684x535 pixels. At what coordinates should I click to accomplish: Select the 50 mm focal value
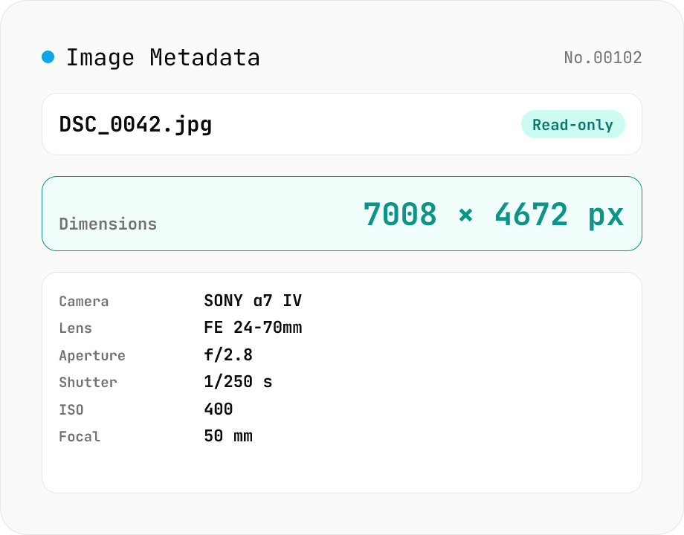point(228,436)
